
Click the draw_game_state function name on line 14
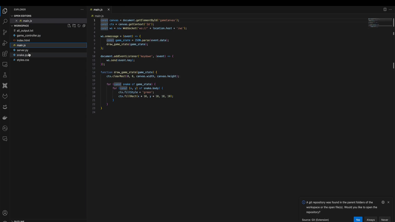[x=125, y=72]
